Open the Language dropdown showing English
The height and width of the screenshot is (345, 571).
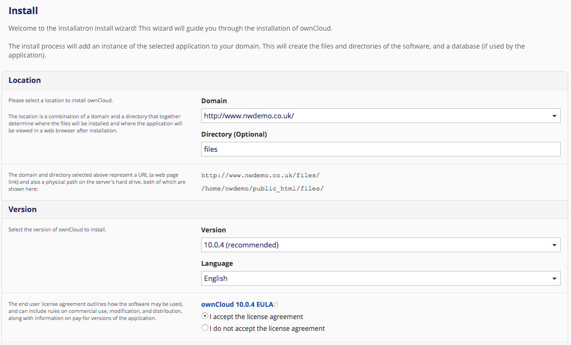click(381, 279)
